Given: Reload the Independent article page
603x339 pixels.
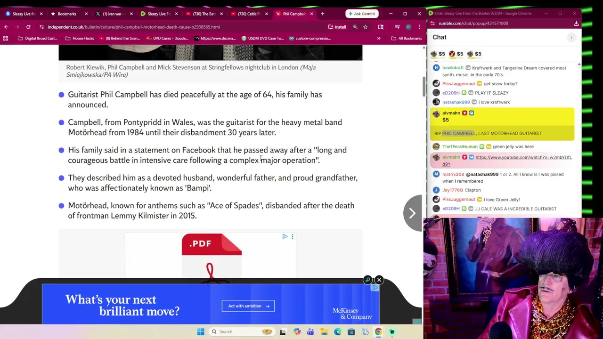Looking at the screenshot, I should click(28, 27).
